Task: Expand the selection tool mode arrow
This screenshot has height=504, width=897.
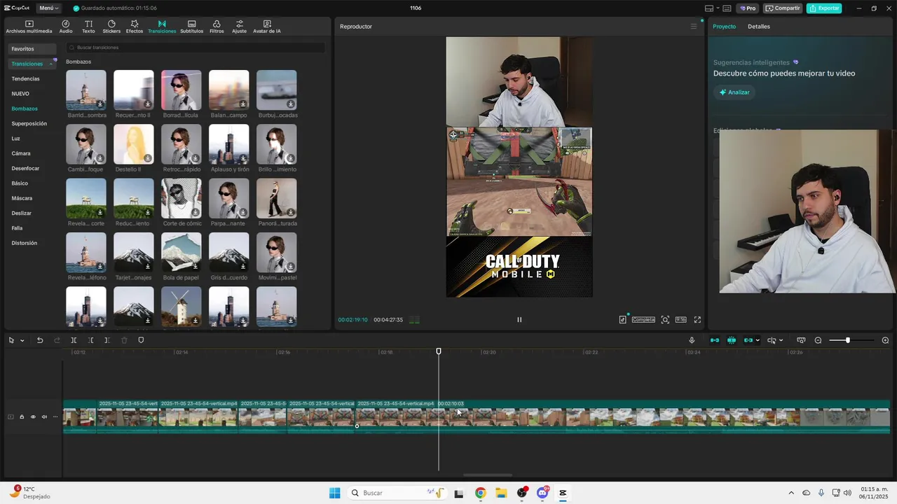Action: pos(22,340)
